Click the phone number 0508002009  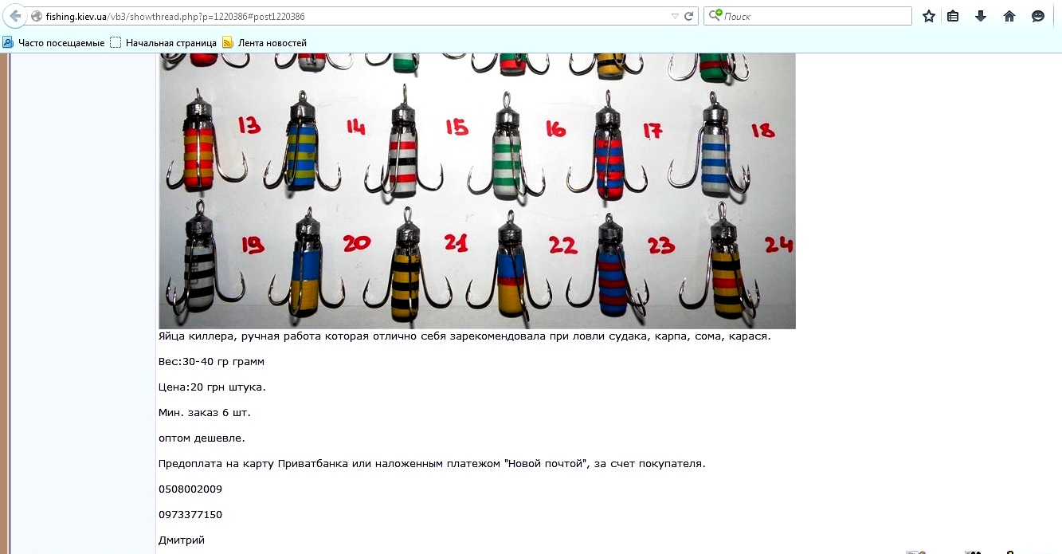coord(190,489)
